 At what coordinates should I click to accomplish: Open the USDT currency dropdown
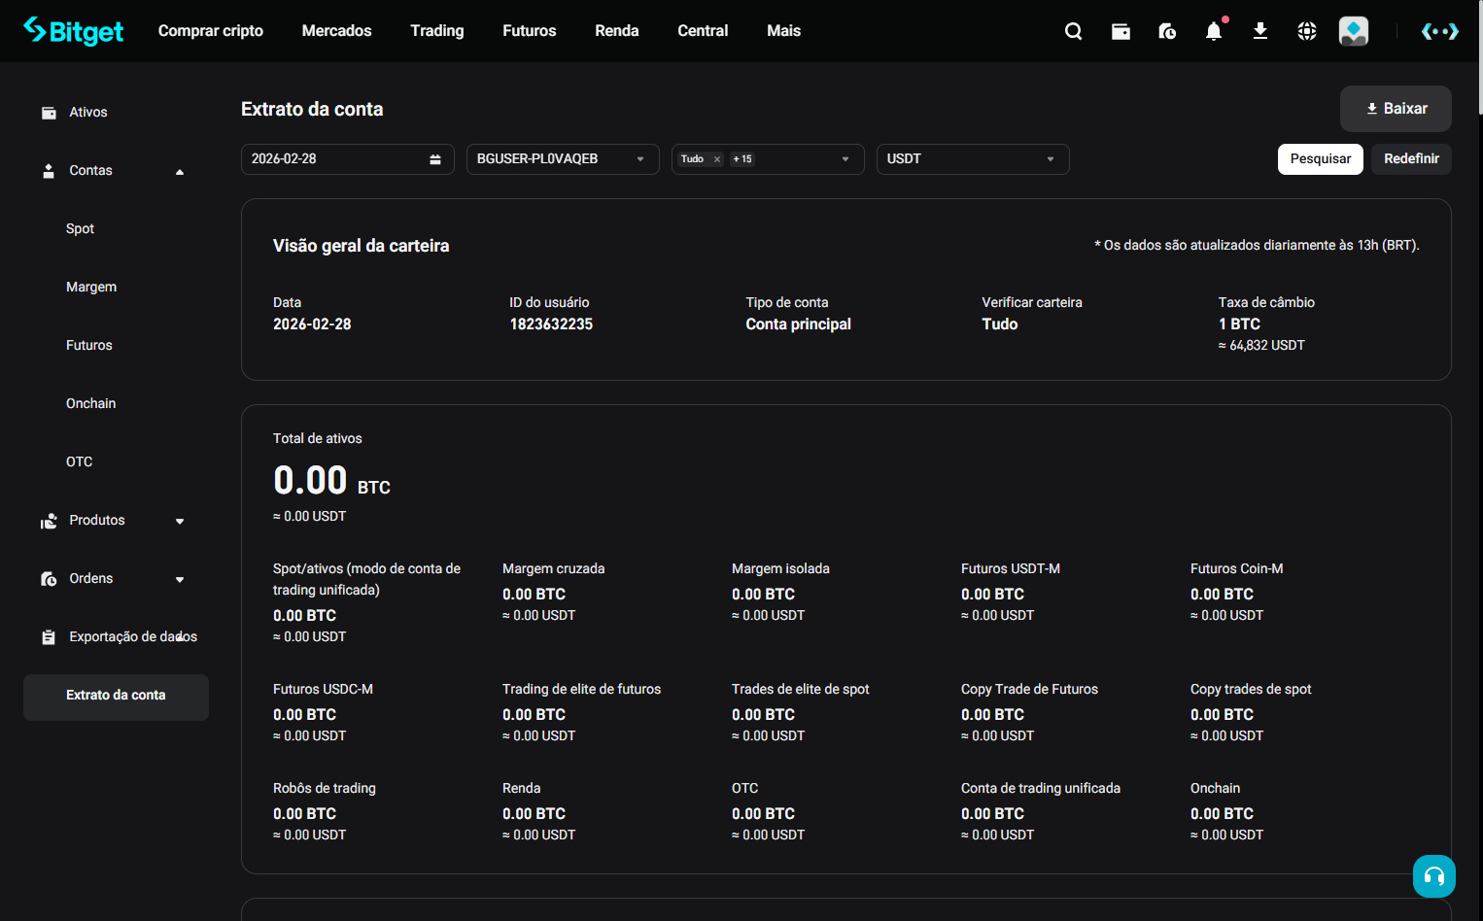pos(973,159)
